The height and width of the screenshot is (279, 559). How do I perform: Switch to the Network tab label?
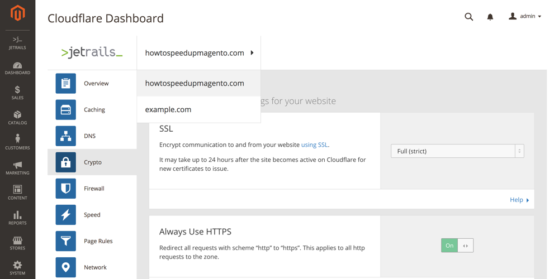tap(95, 268)
